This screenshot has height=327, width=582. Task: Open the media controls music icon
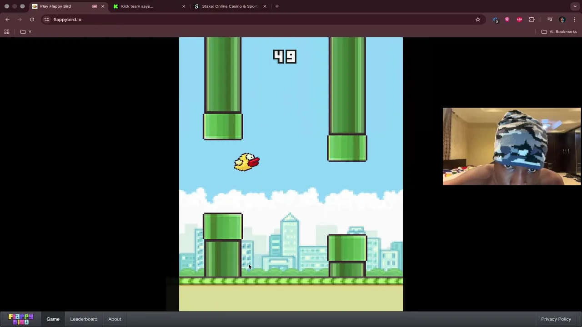[550, 20]
